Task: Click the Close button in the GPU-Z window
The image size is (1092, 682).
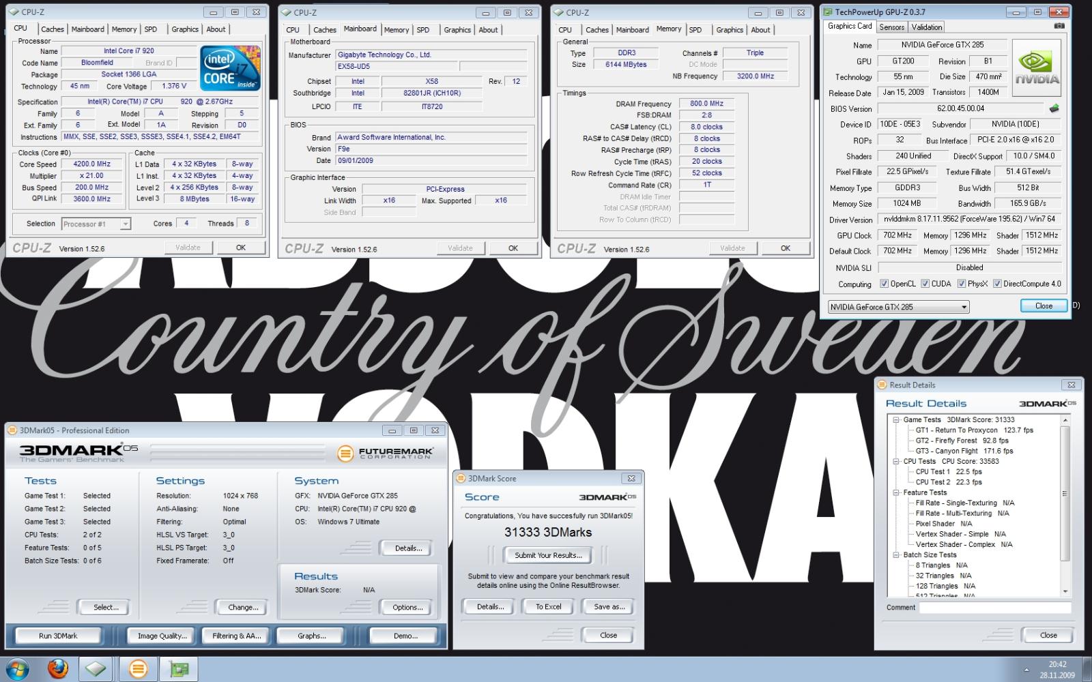Action: coord(1044,306)
